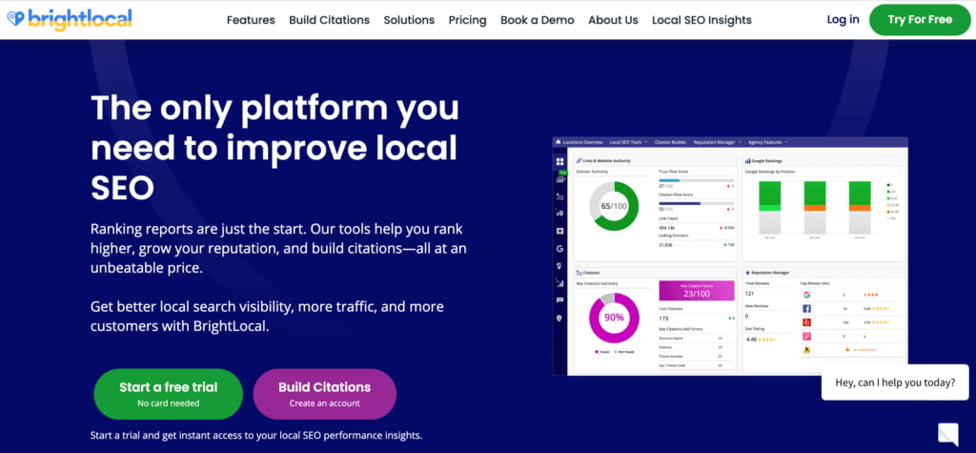Click the Start a free trial button
The width and height of the screenshot is (976, 453).
(168, 395)
